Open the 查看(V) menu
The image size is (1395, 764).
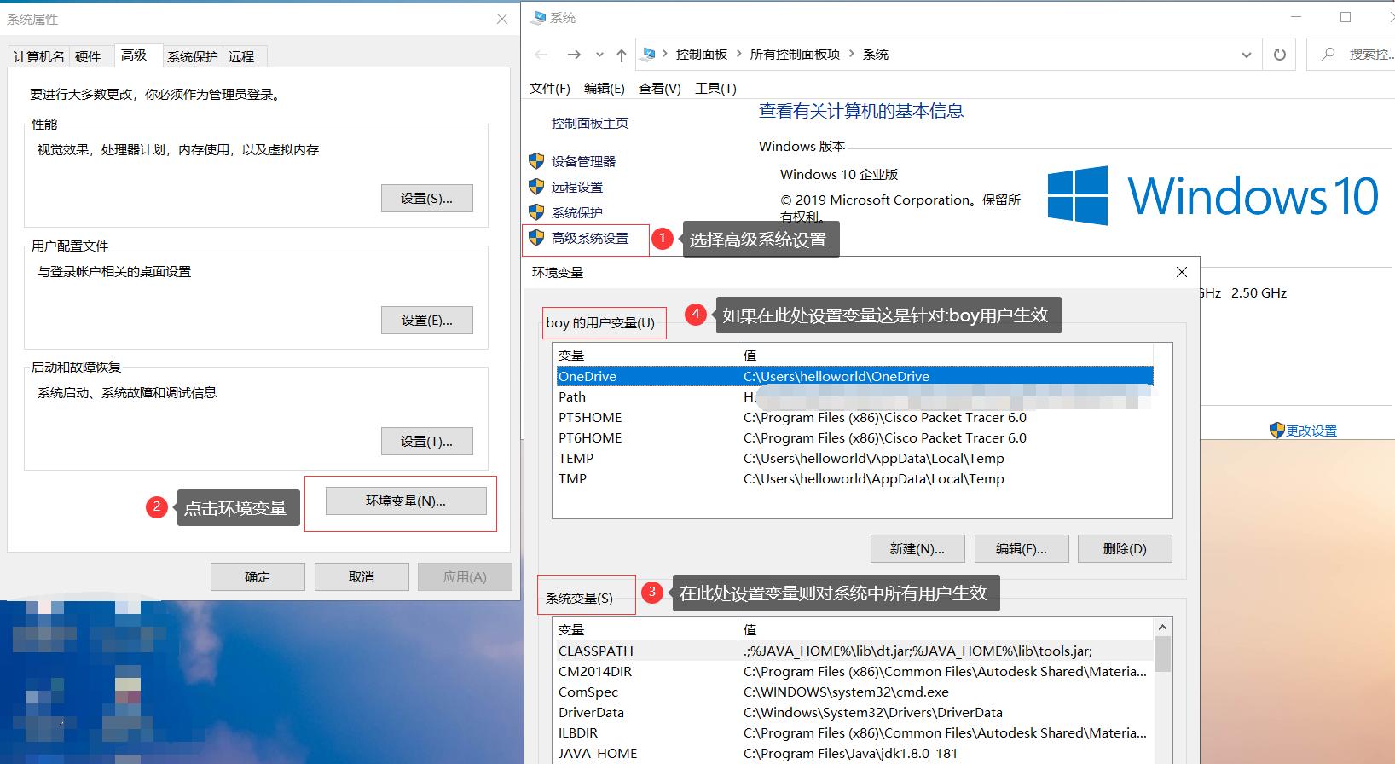coord(660,89)
